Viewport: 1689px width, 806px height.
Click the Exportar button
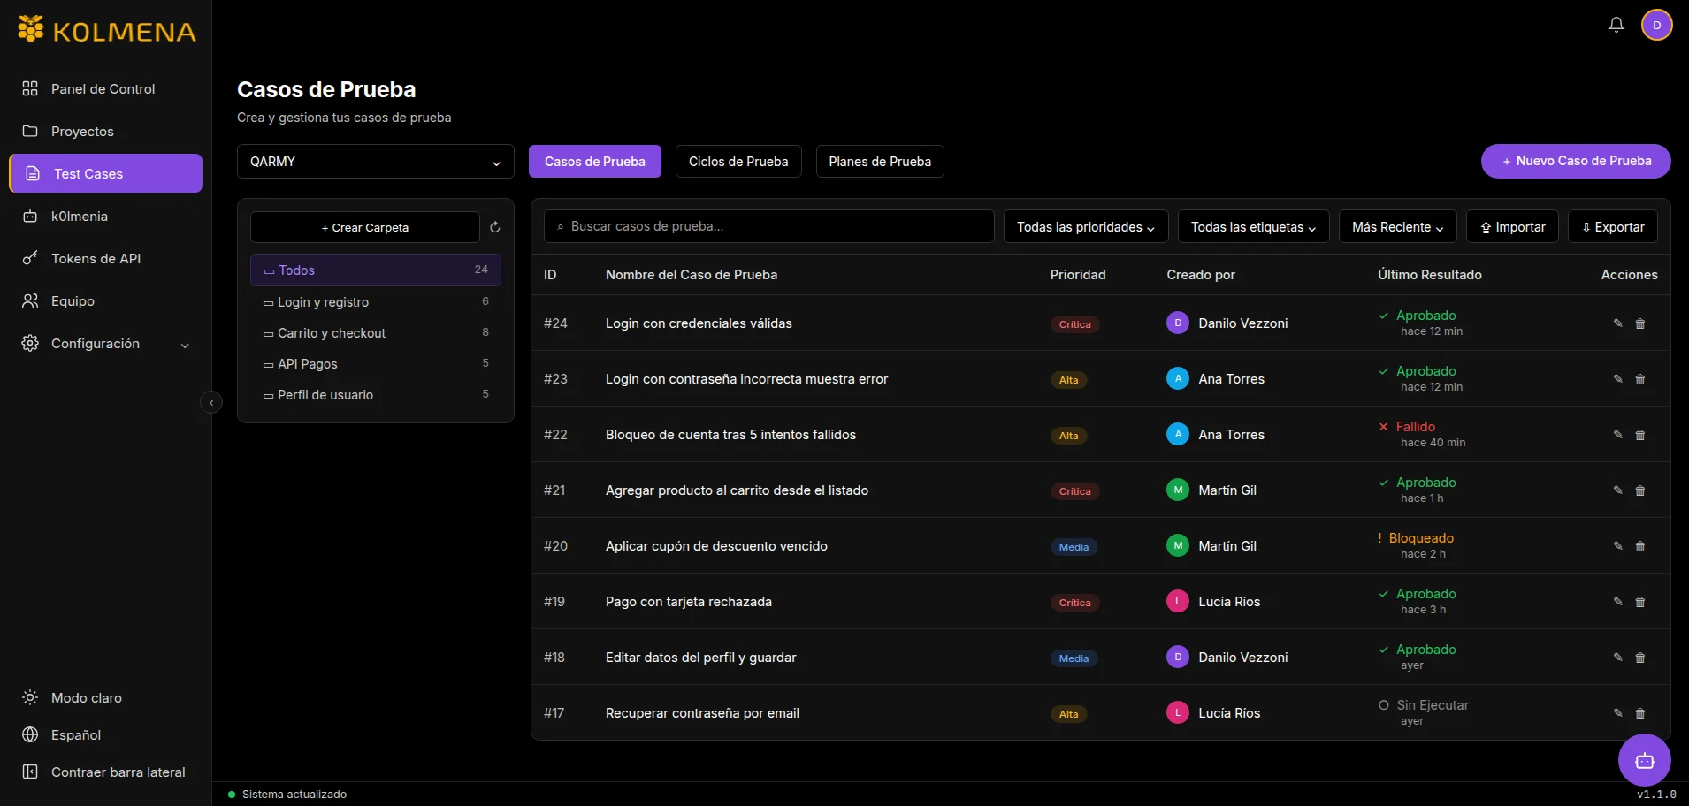[x=1613, y=227]
